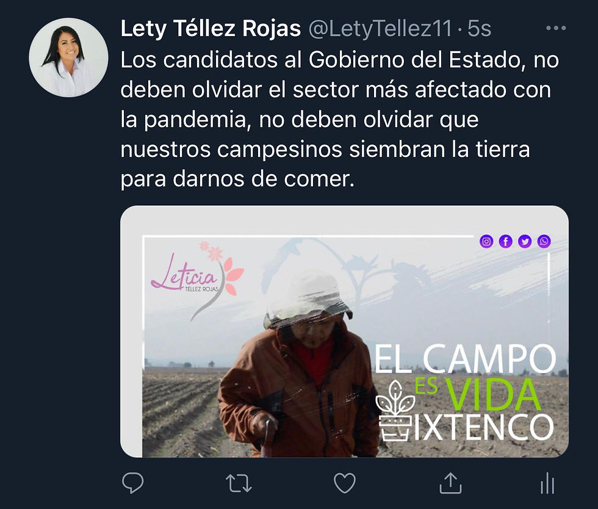The width and height of the screenshot is (598, 509).
Task: Click the green VIDA word in banner
Action: point(494,394)
